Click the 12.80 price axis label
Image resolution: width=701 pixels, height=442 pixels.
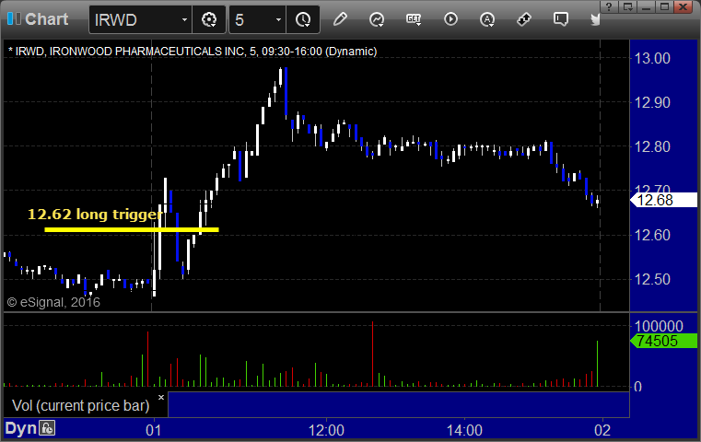(x=652, y=146)
